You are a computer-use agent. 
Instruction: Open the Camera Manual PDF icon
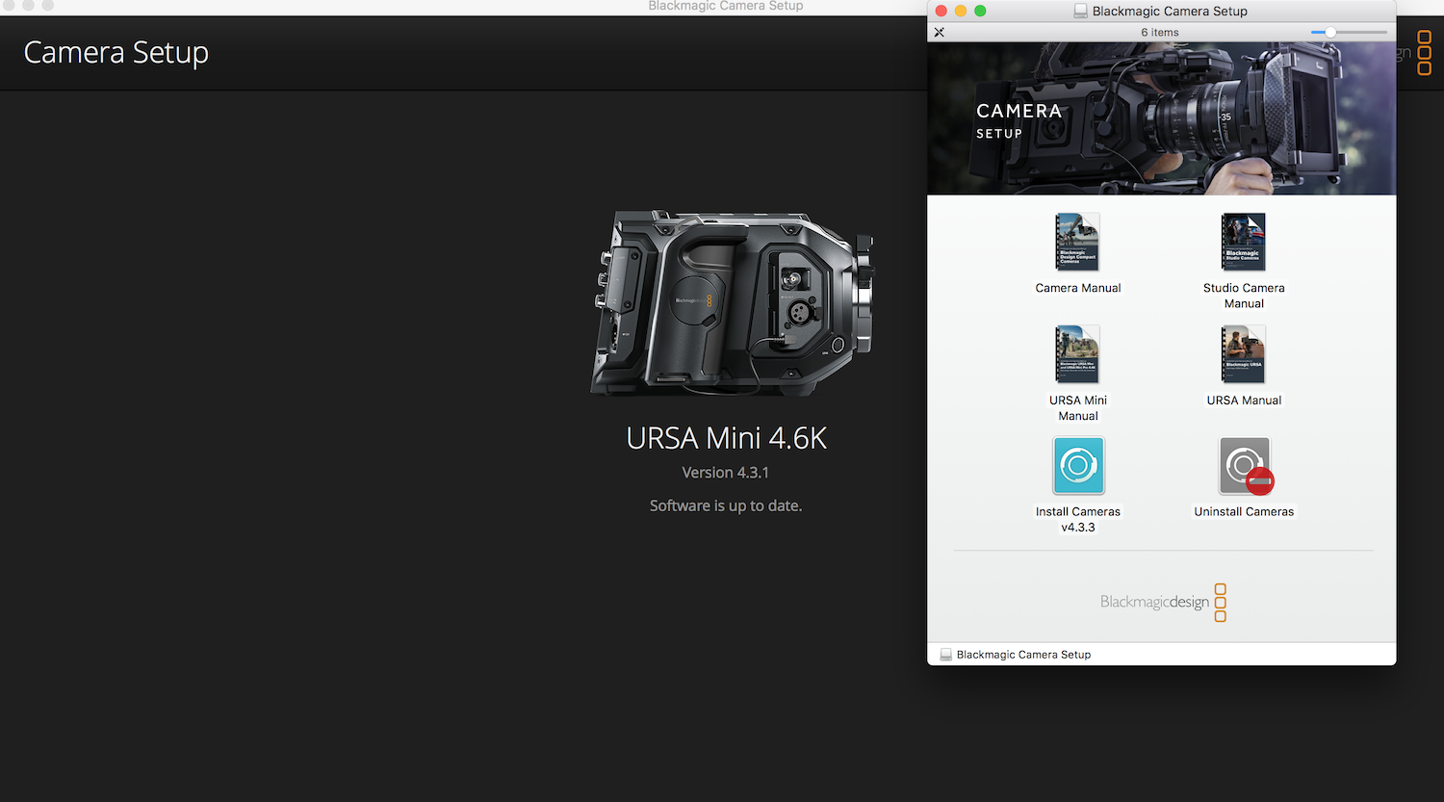click(x=1077, y=243)
